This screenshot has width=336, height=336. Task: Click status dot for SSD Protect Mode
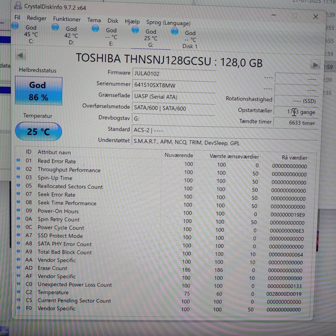[18, 235]
